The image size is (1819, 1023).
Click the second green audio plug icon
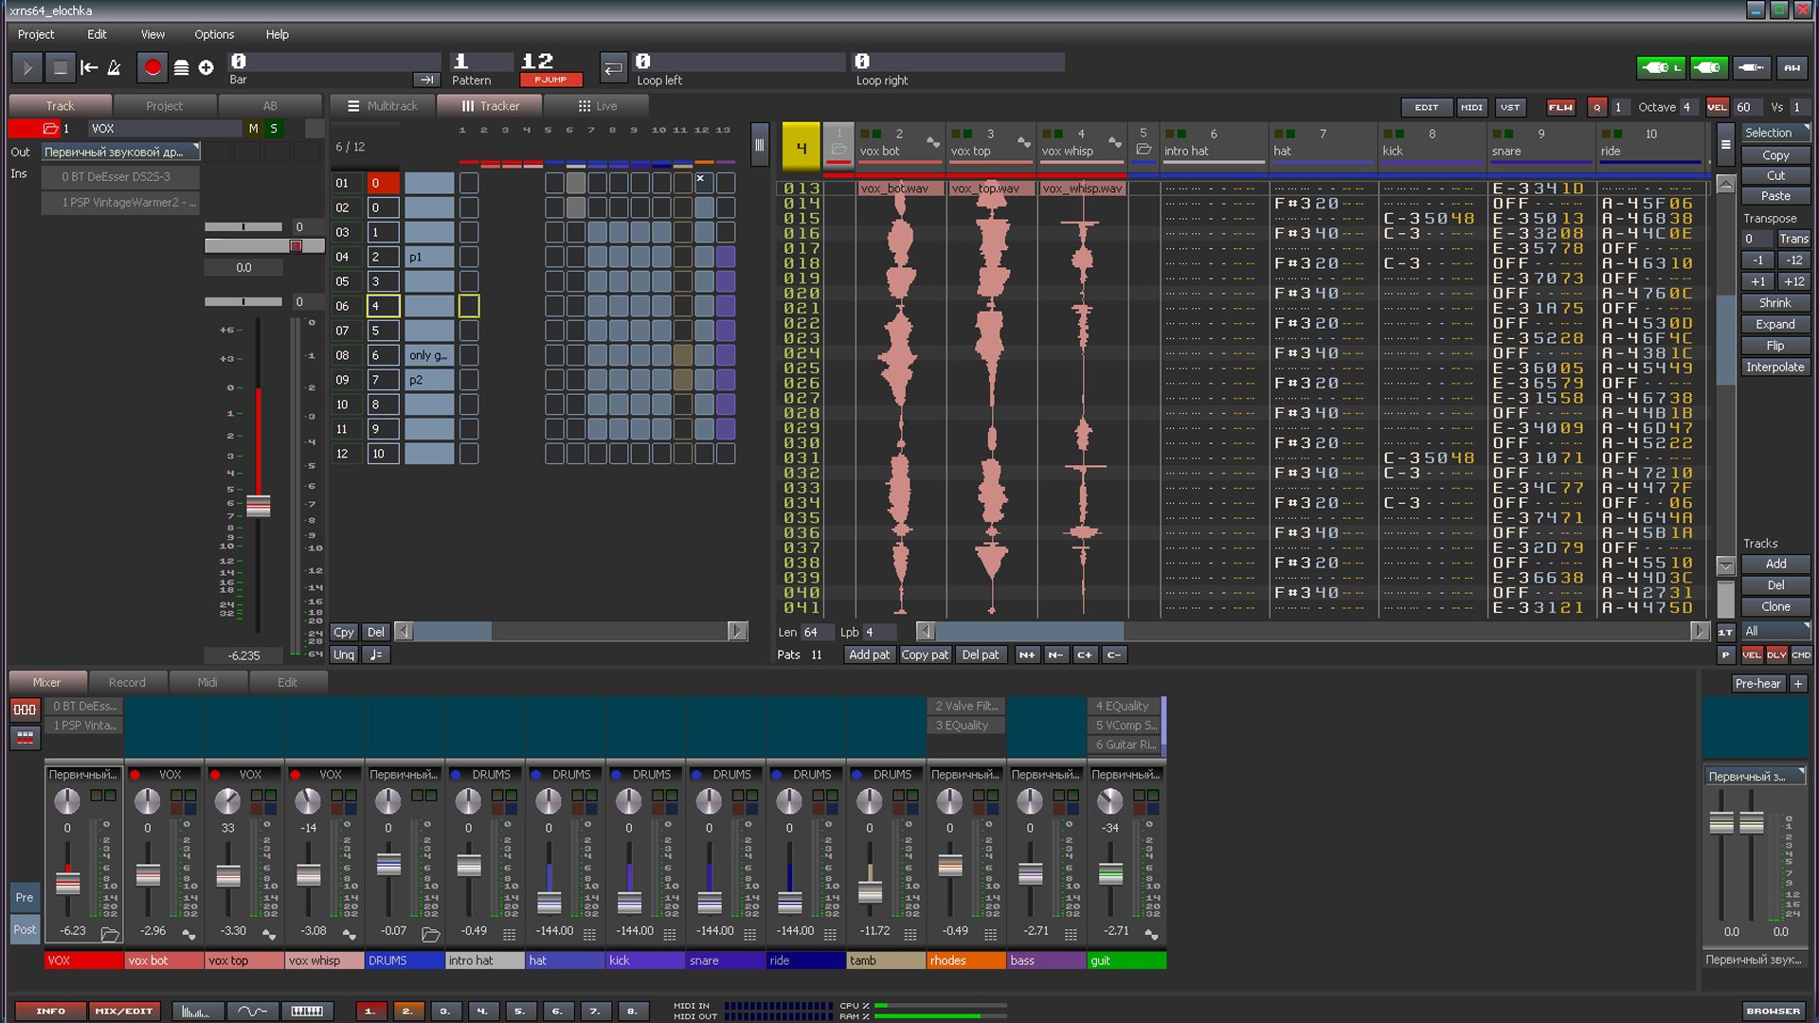(1709, 67)
